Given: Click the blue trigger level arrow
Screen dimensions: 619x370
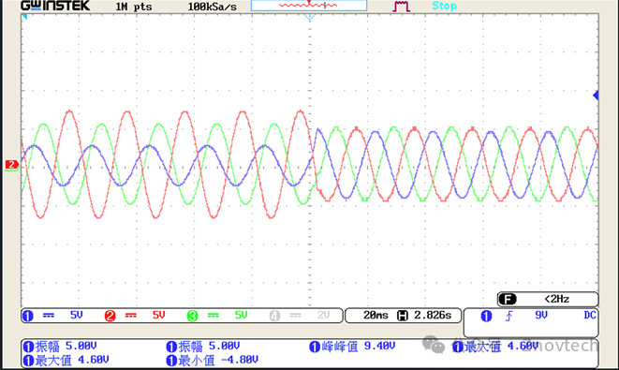Looking at the screenshot, I should (596, 96).
